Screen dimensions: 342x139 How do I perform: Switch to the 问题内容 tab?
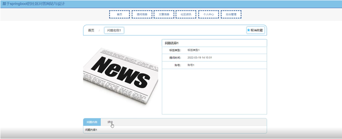[92, 122]
